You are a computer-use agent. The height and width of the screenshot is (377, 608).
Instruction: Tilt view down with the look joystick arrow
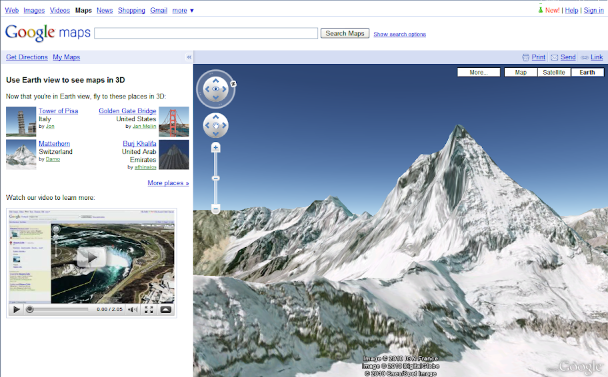click(x=215, y=98)
